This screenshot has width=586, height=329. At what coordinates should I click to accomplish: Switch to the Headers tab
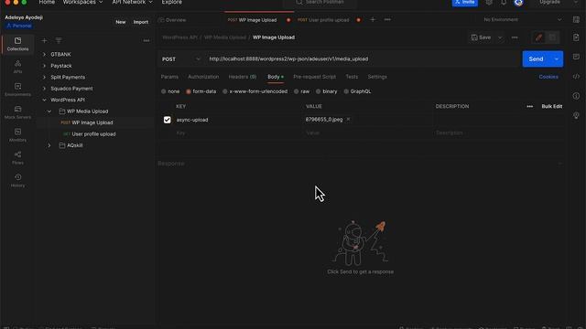242,77
